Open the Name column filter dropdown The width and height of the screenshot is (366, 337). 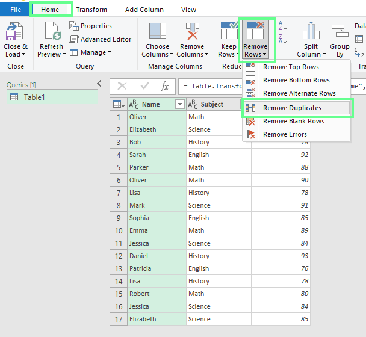[x=179, y=104]
